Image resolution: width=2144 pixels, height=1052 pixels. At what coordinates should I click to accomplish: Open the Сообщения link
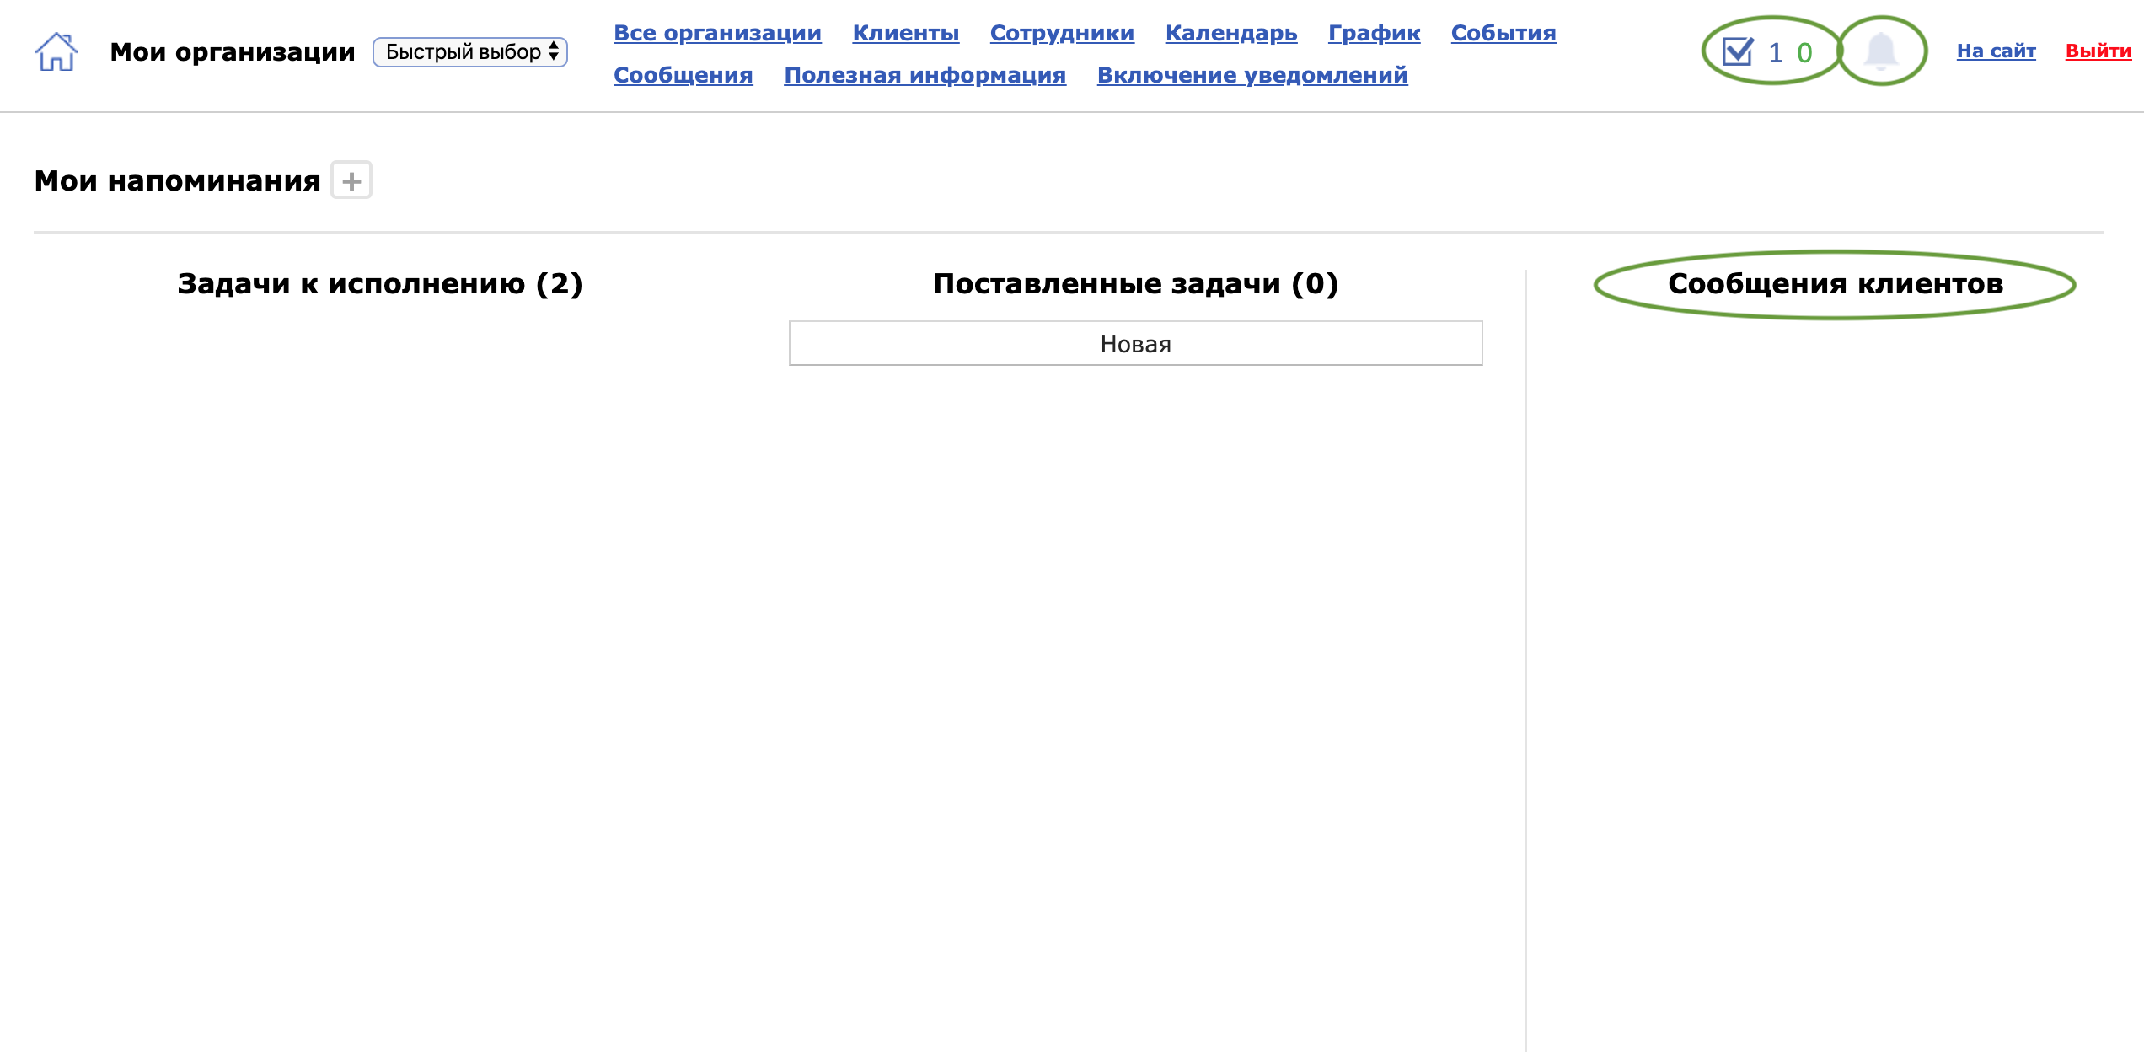pos(683,75)
